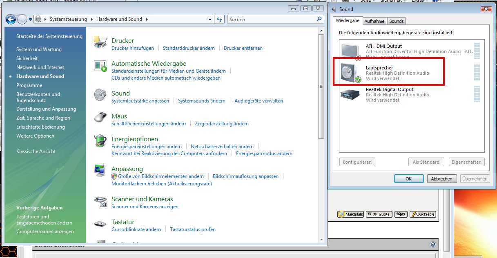Click the Marktplatz forum button
This screenshot has height=258, width=497.
350,214
